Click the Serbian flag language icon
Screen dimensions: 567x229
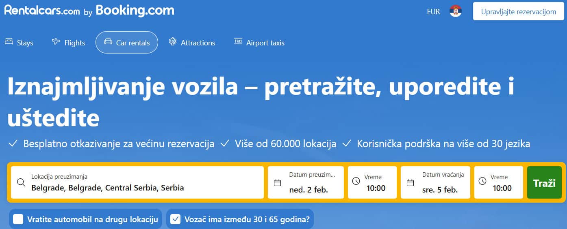pyautogui.click(x=456, y=11)
